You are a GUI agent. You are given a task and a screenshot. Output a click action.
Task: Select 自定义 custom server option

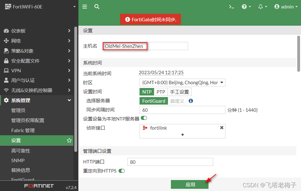[177, 101]
